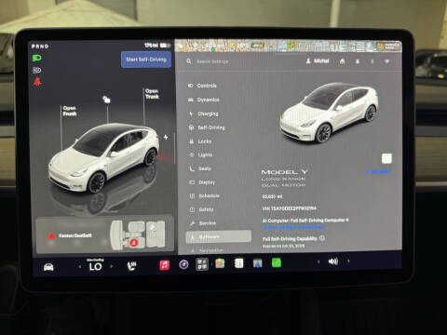Raise volume with right arrow by speaker

click(348, 261)
